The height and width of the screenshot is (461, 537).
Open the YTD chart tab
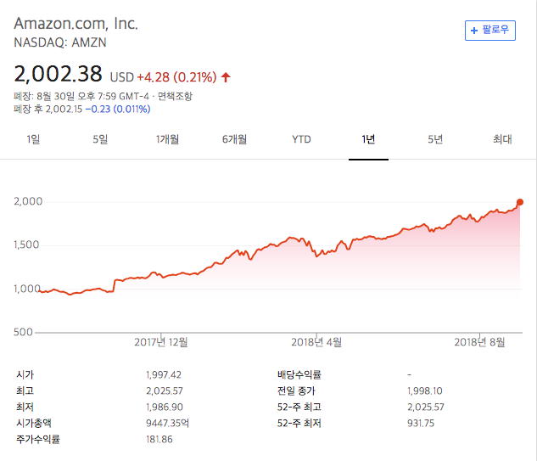click(301, 139)
